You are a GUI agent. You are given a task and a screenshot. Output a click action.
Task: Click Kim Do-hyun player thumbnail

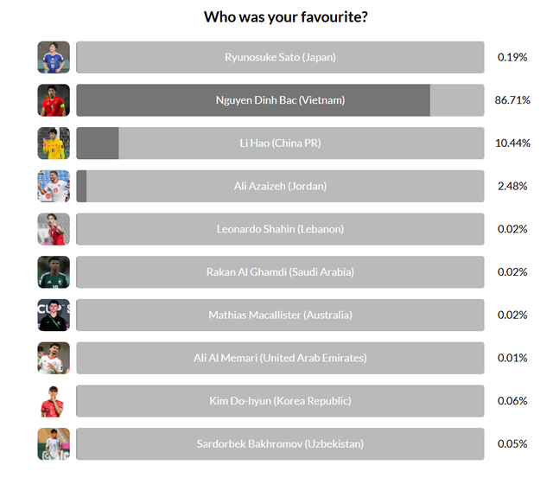point(54,400)
